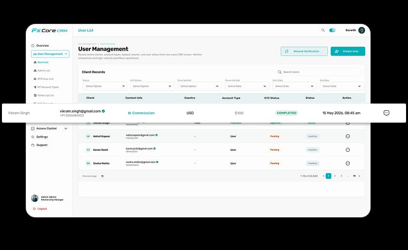Click the Inactive badge in Sneha Mehta row
Viewport: 408px width, 250px height.
coord(312,163)
